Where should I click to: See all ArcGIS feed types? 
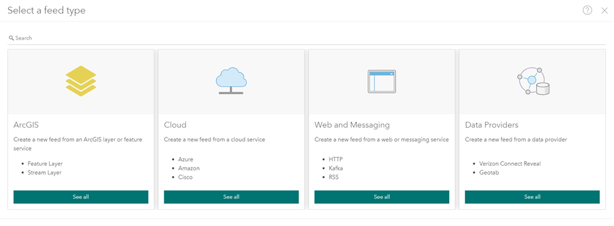(x=81, y=196)
